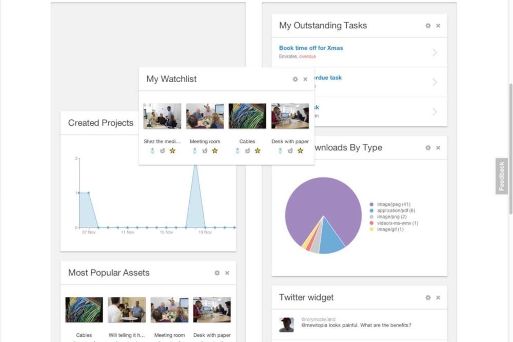This screenshot has width=513, height=342.
Task: Open Book time off for Xmas link
Action: coord(311,48)
